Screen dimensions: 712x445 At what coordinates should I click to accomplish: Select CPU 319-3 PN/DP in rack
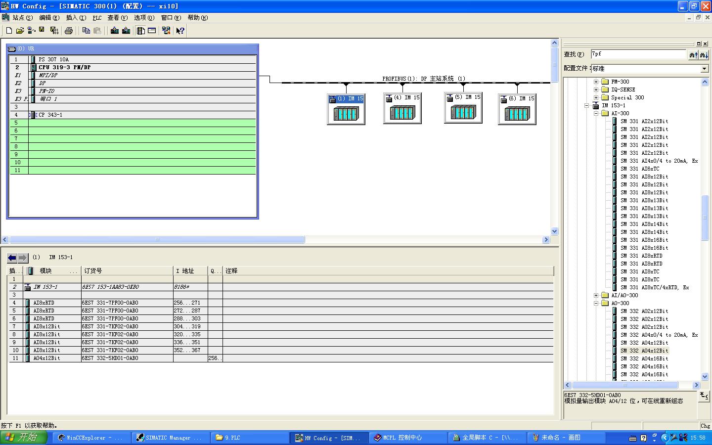pyautogui.click(x=65, y=67)
